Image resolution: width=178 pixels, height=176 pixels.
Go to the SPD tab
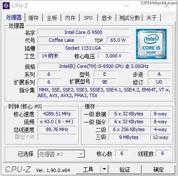click(88, 18)
